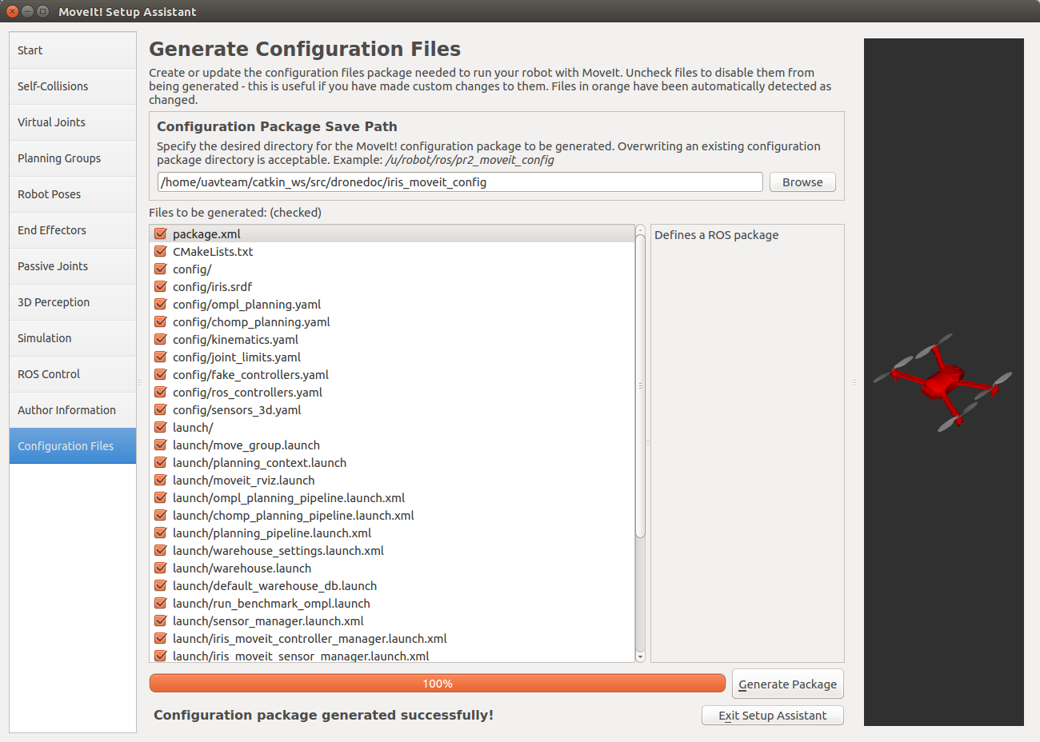Image resolution: width=1040 pixels, height=742 pixels.
Task: Click the file list scroll-down arrow
Action: [x=640, y=657]
